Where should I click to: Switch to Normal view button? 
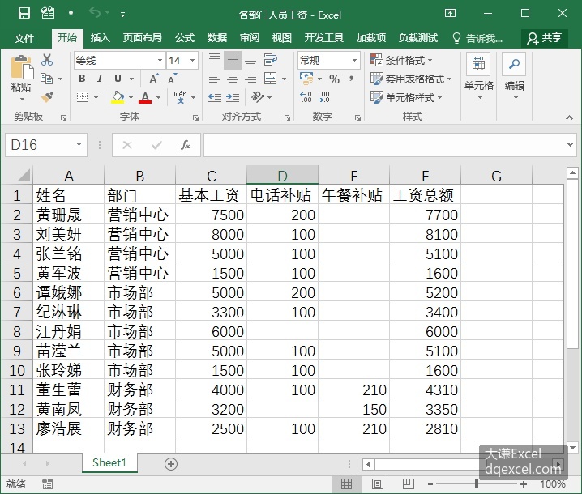pos(346,484)
